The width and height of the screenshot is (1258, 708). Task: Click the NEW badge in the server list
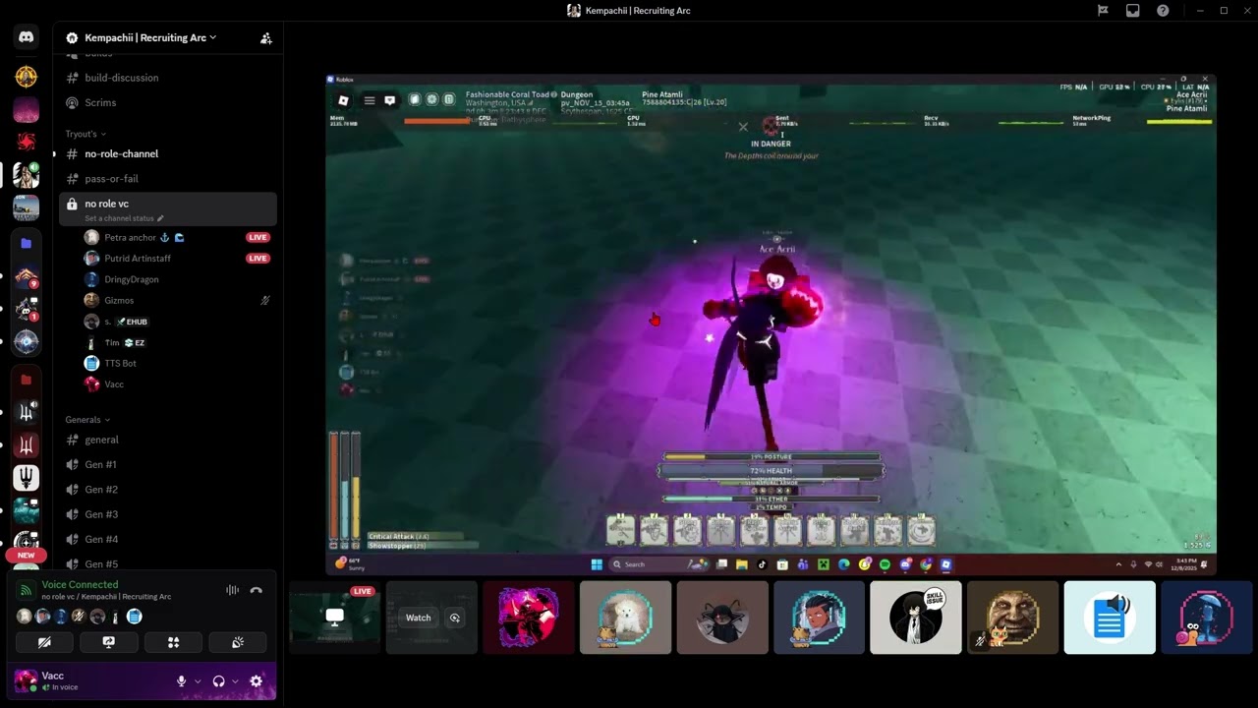point(26,556)
